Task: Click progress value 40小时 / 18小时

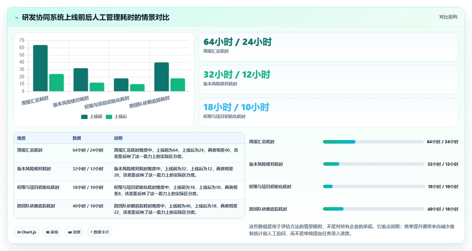Action: 443,209
